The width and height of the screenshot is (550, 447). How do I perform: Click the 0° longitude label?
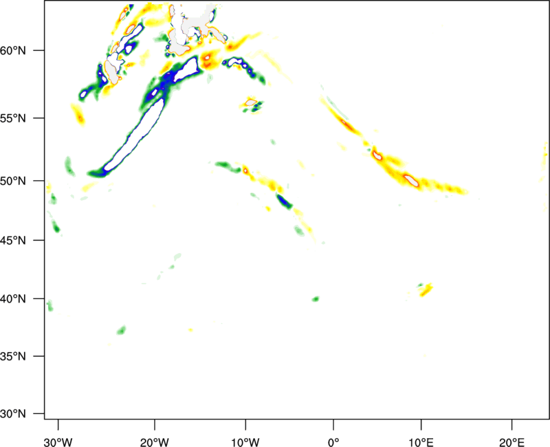pyautogui.click(x=333, y=441)
